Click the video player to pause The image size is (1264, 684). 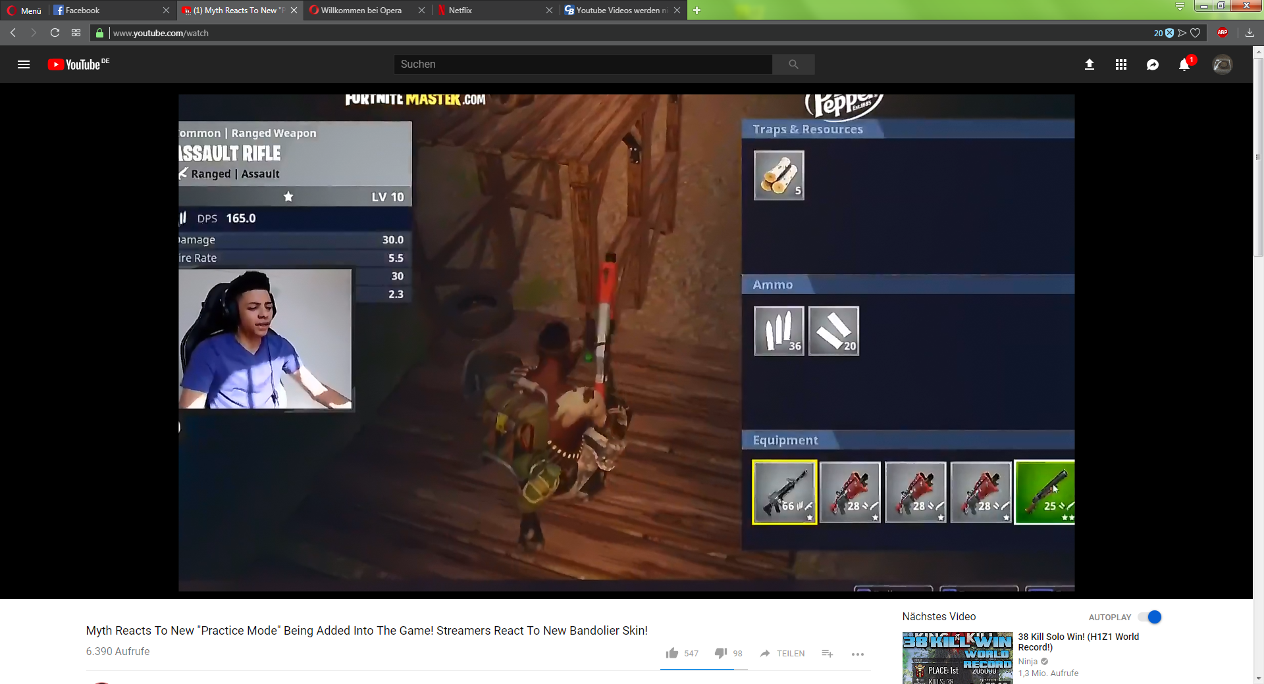pos(626,342)
